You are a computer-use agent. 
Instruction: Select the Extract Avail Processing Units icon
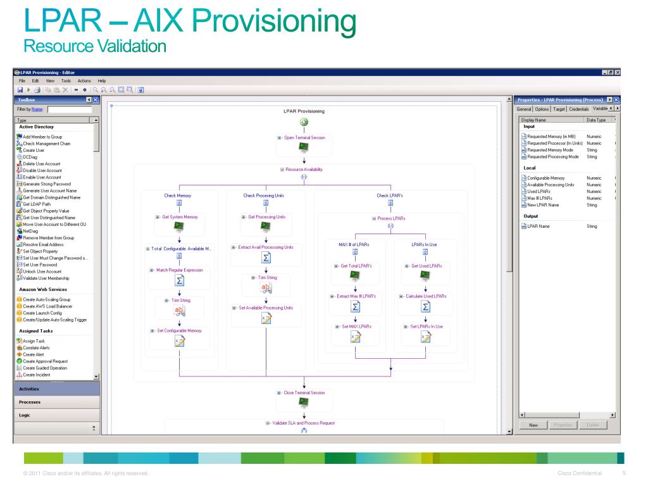point(266,258)
